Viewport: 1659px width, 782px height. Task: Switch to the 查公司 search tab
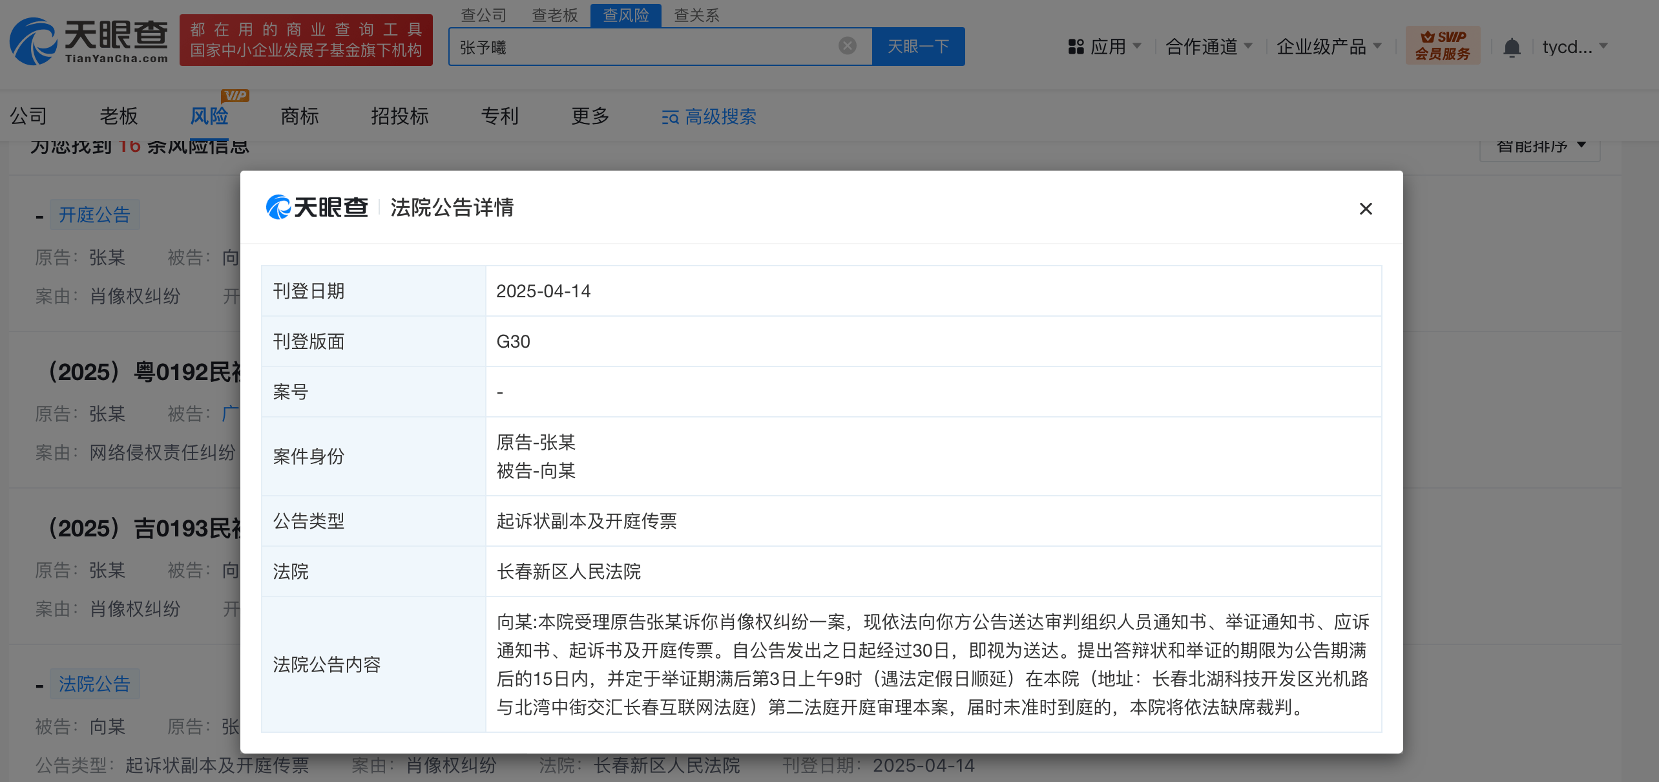[x=483, y=15]
